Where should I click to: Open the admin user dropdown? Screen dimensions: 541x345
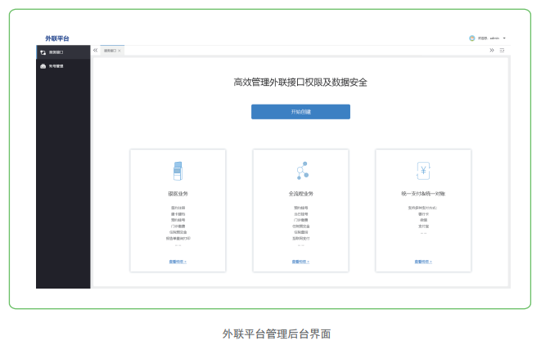(x=504, y=38)
